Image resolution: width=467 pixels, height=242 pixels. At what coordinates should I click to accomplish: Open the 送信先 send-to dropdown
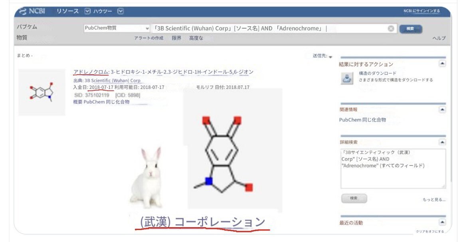point(323,56)
